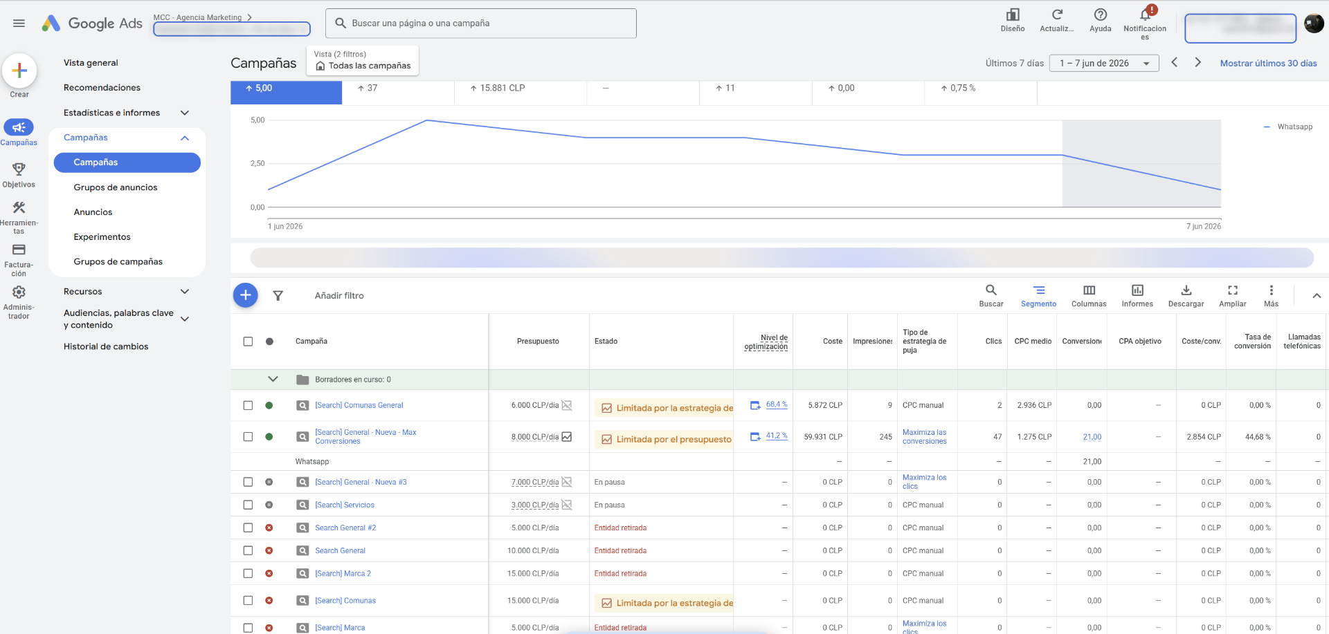The height and width of the screenshot is (634, 1329).
Task: Open [Search] Comunas General campaign link
Action: click(x=359, y=405)
